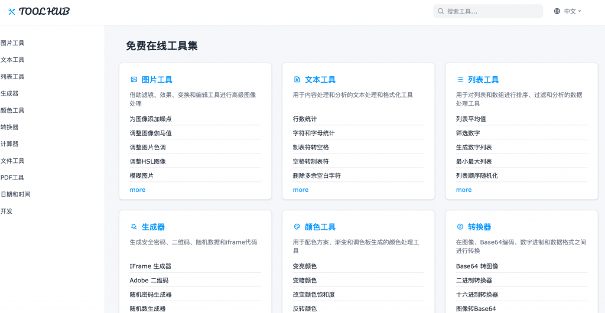Click more in the 列表工具 card
605x313 pixels.
pos(464,190)
